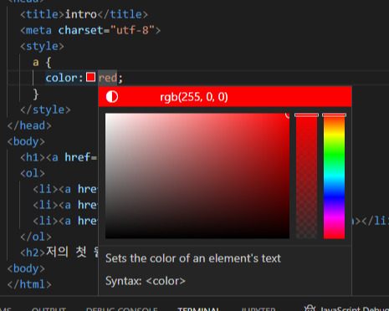Screen dimensions: 389x311
Task: Click the opening <style> tag
Action: click(x=42, y=46)
